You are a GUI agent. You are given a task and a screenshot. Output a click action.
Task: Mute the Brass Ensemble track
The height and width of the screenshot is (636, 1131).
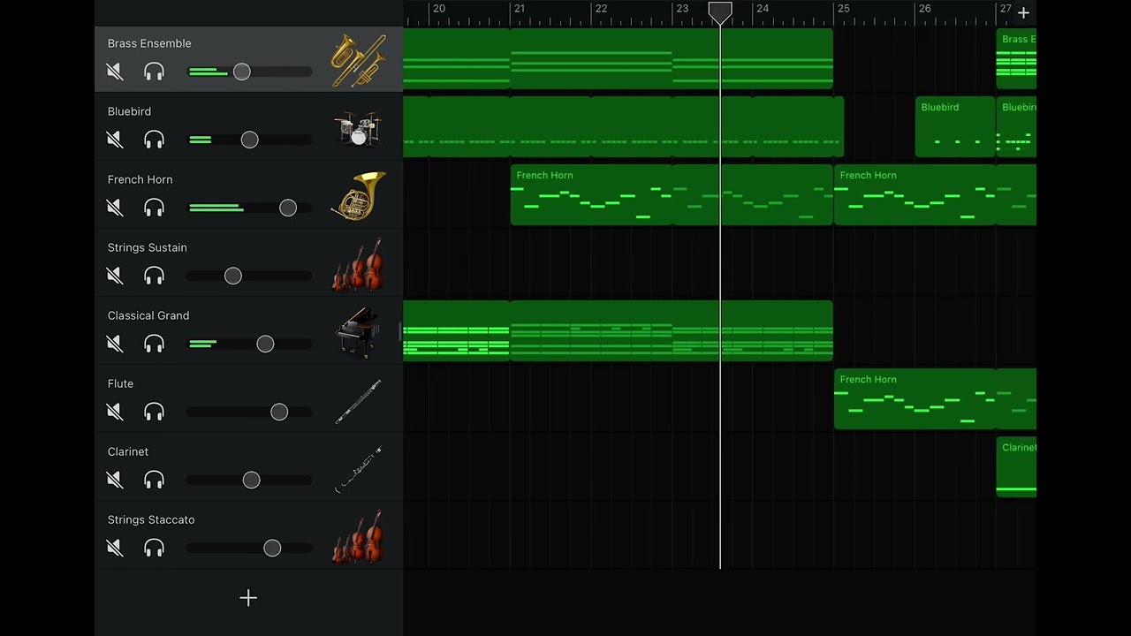pyautogui.click(x=114, y=72)
